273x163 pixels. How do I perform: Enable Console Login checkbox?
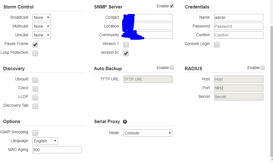[217, 44]
